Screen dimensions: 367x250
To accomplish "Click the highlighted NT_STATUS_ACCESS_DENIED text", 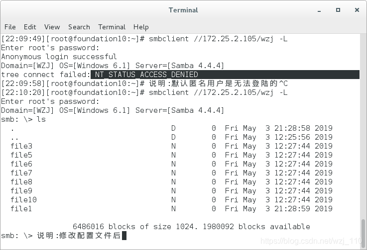I will pos(146,75).
